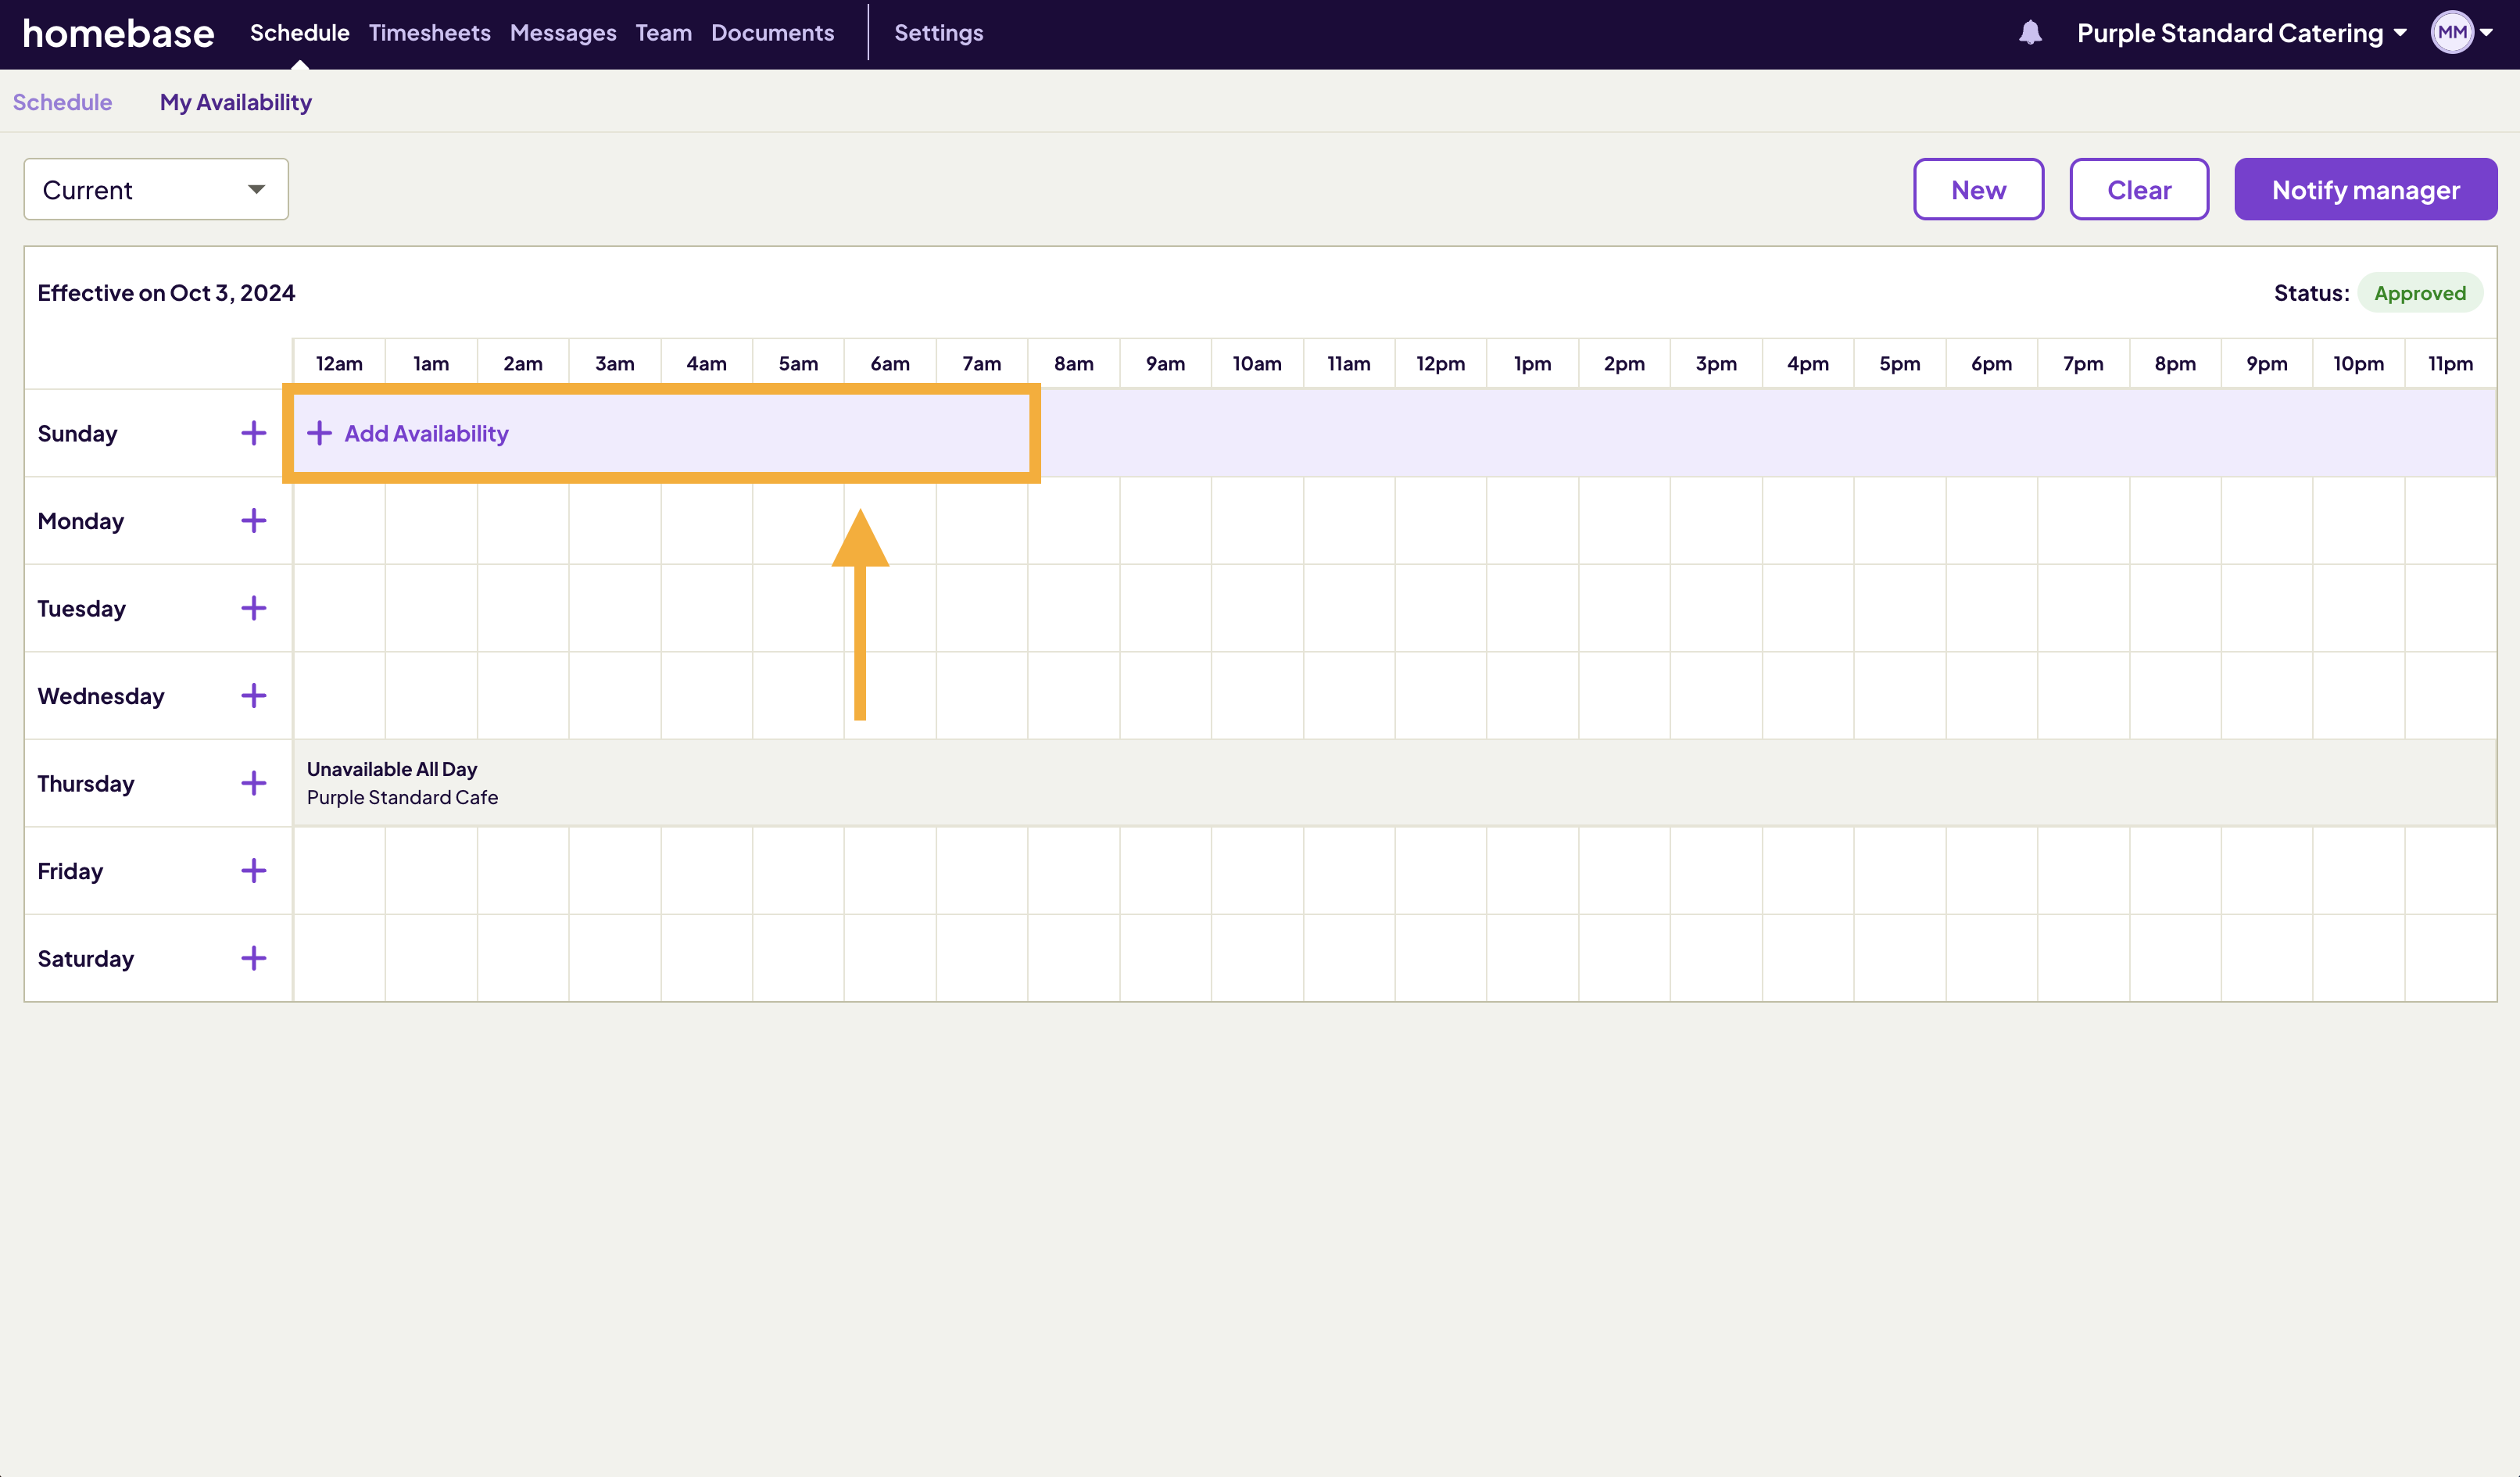Click the Approved status badge

pyautogui.click(x=2420, y=293)
